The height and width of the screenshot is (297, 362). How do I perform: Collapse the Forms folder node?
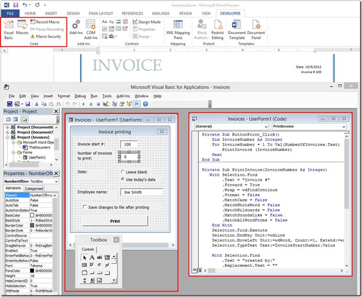tap(13, 152)
